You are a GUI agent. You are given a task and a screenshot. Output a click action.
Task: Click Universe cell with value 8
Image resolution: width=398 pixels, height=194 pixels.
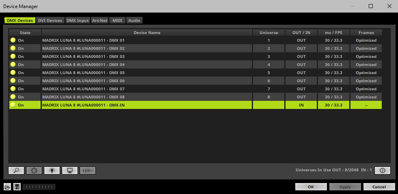(x=269, y=97)
